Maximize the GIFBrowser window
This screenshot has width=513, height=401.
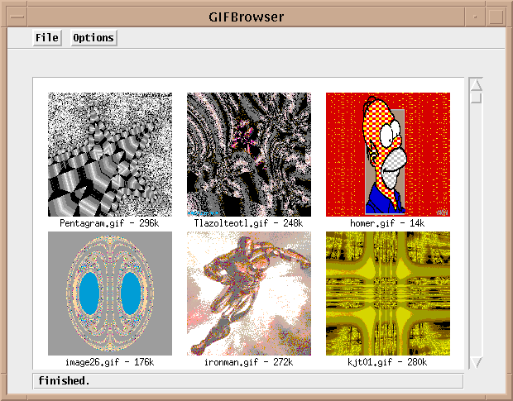tap(496, 15)
